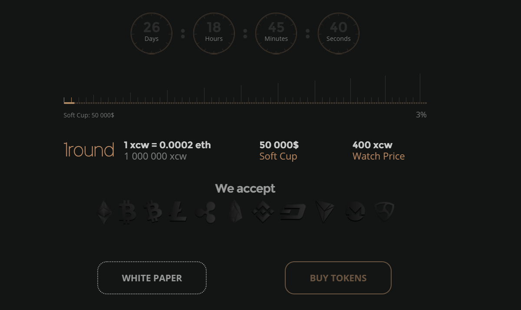Click the Seconds countdown circle
This screenshot has width=521, height=310.
(x=339, y=33)
